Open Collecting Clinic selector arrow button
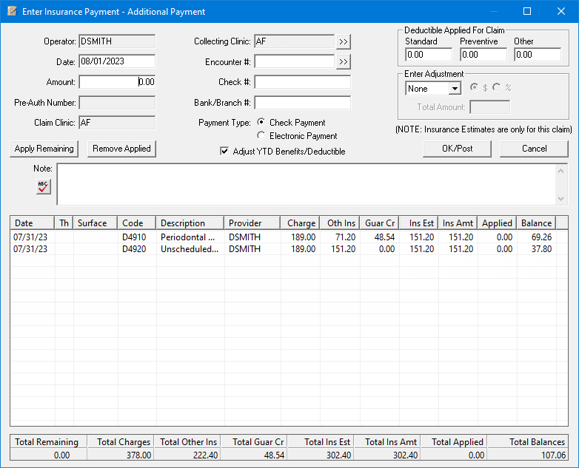Image resolution: width=579 pixels, height=468 pixels. pos(343,41)
